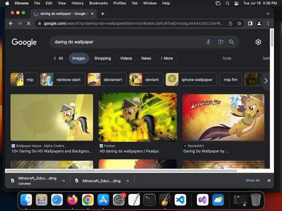The height and width of the screenshot is (211, 282).
Task: Open GarageBand from the dock
Action: click(x=165, y=200)
